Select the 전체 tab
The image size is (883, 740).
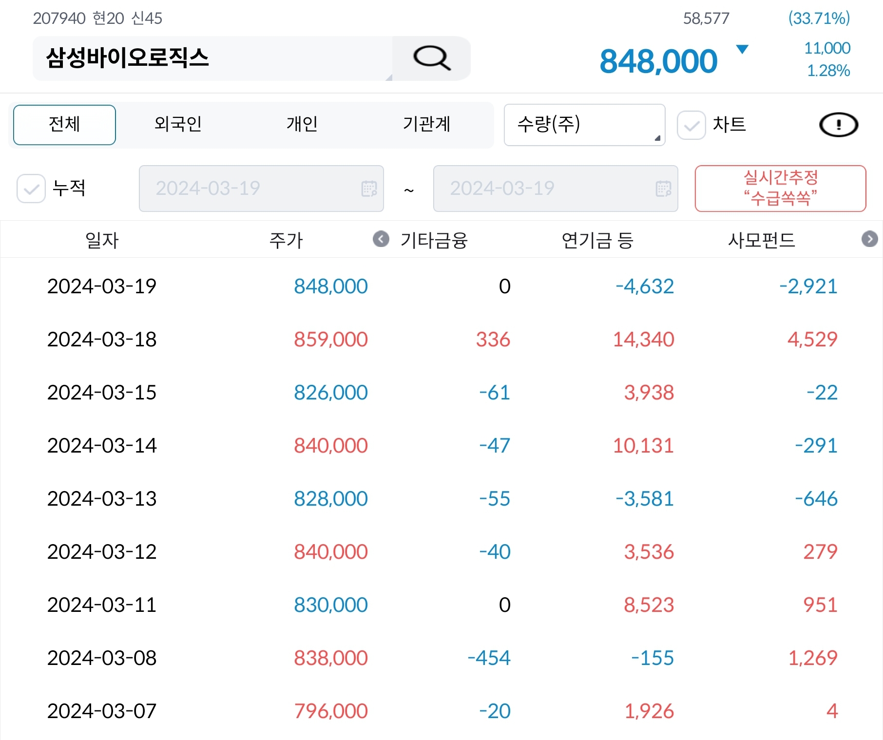tap(64, 125)
